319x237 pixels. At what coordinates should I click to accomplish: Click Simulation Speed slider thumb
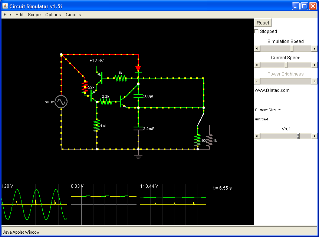[292, 49]
